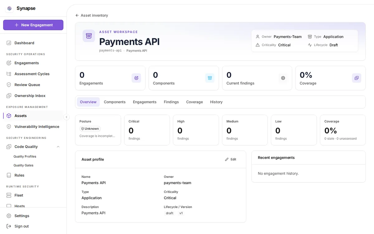Screen dimensions: 374x234
Task: Open Fleet in the sidebar
Action: (x=33, y=195)
